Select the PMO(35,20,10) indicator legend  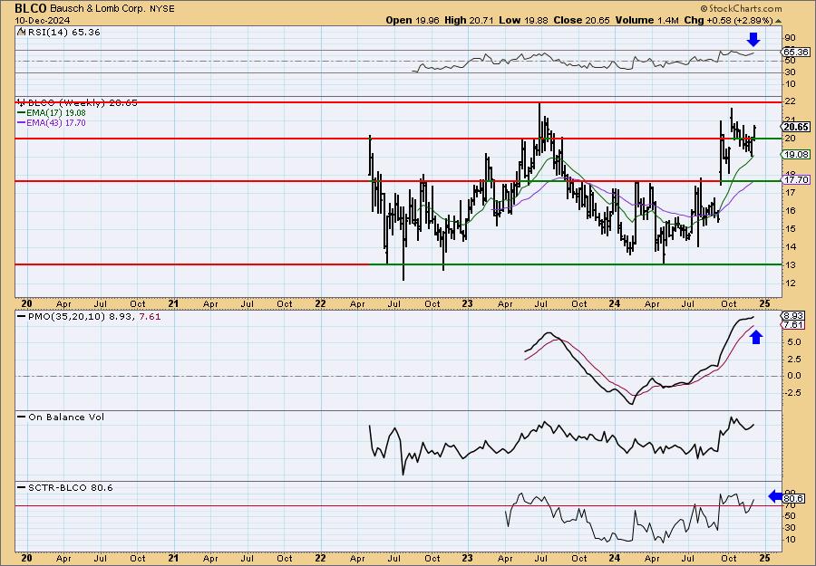tap(89, 316)
